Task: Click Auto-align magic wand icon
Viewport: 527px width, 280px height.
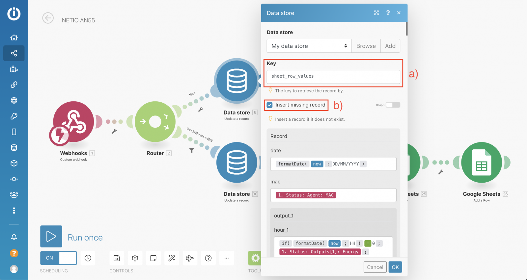Action: pos(172,258)
